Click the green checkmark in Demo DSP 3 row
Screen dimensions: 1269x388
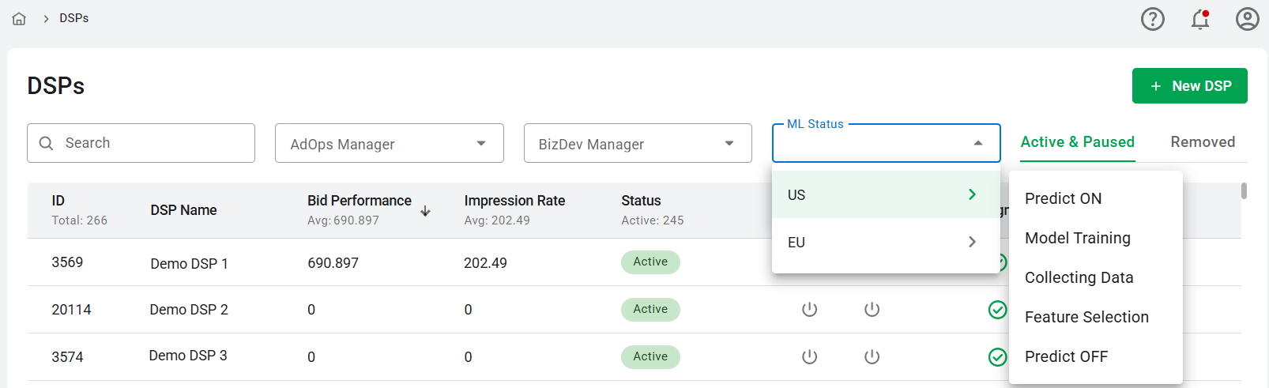[x=997, y=357]
